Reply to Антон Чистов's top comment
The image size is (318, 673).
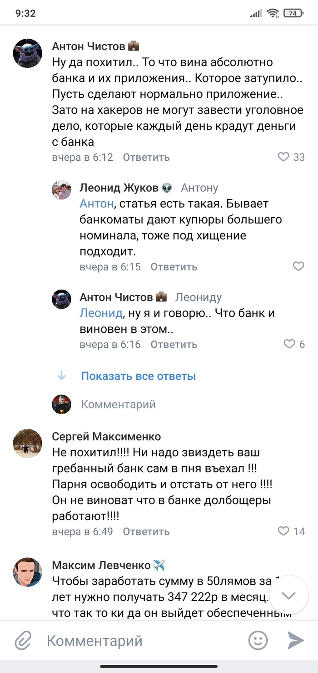146,158
